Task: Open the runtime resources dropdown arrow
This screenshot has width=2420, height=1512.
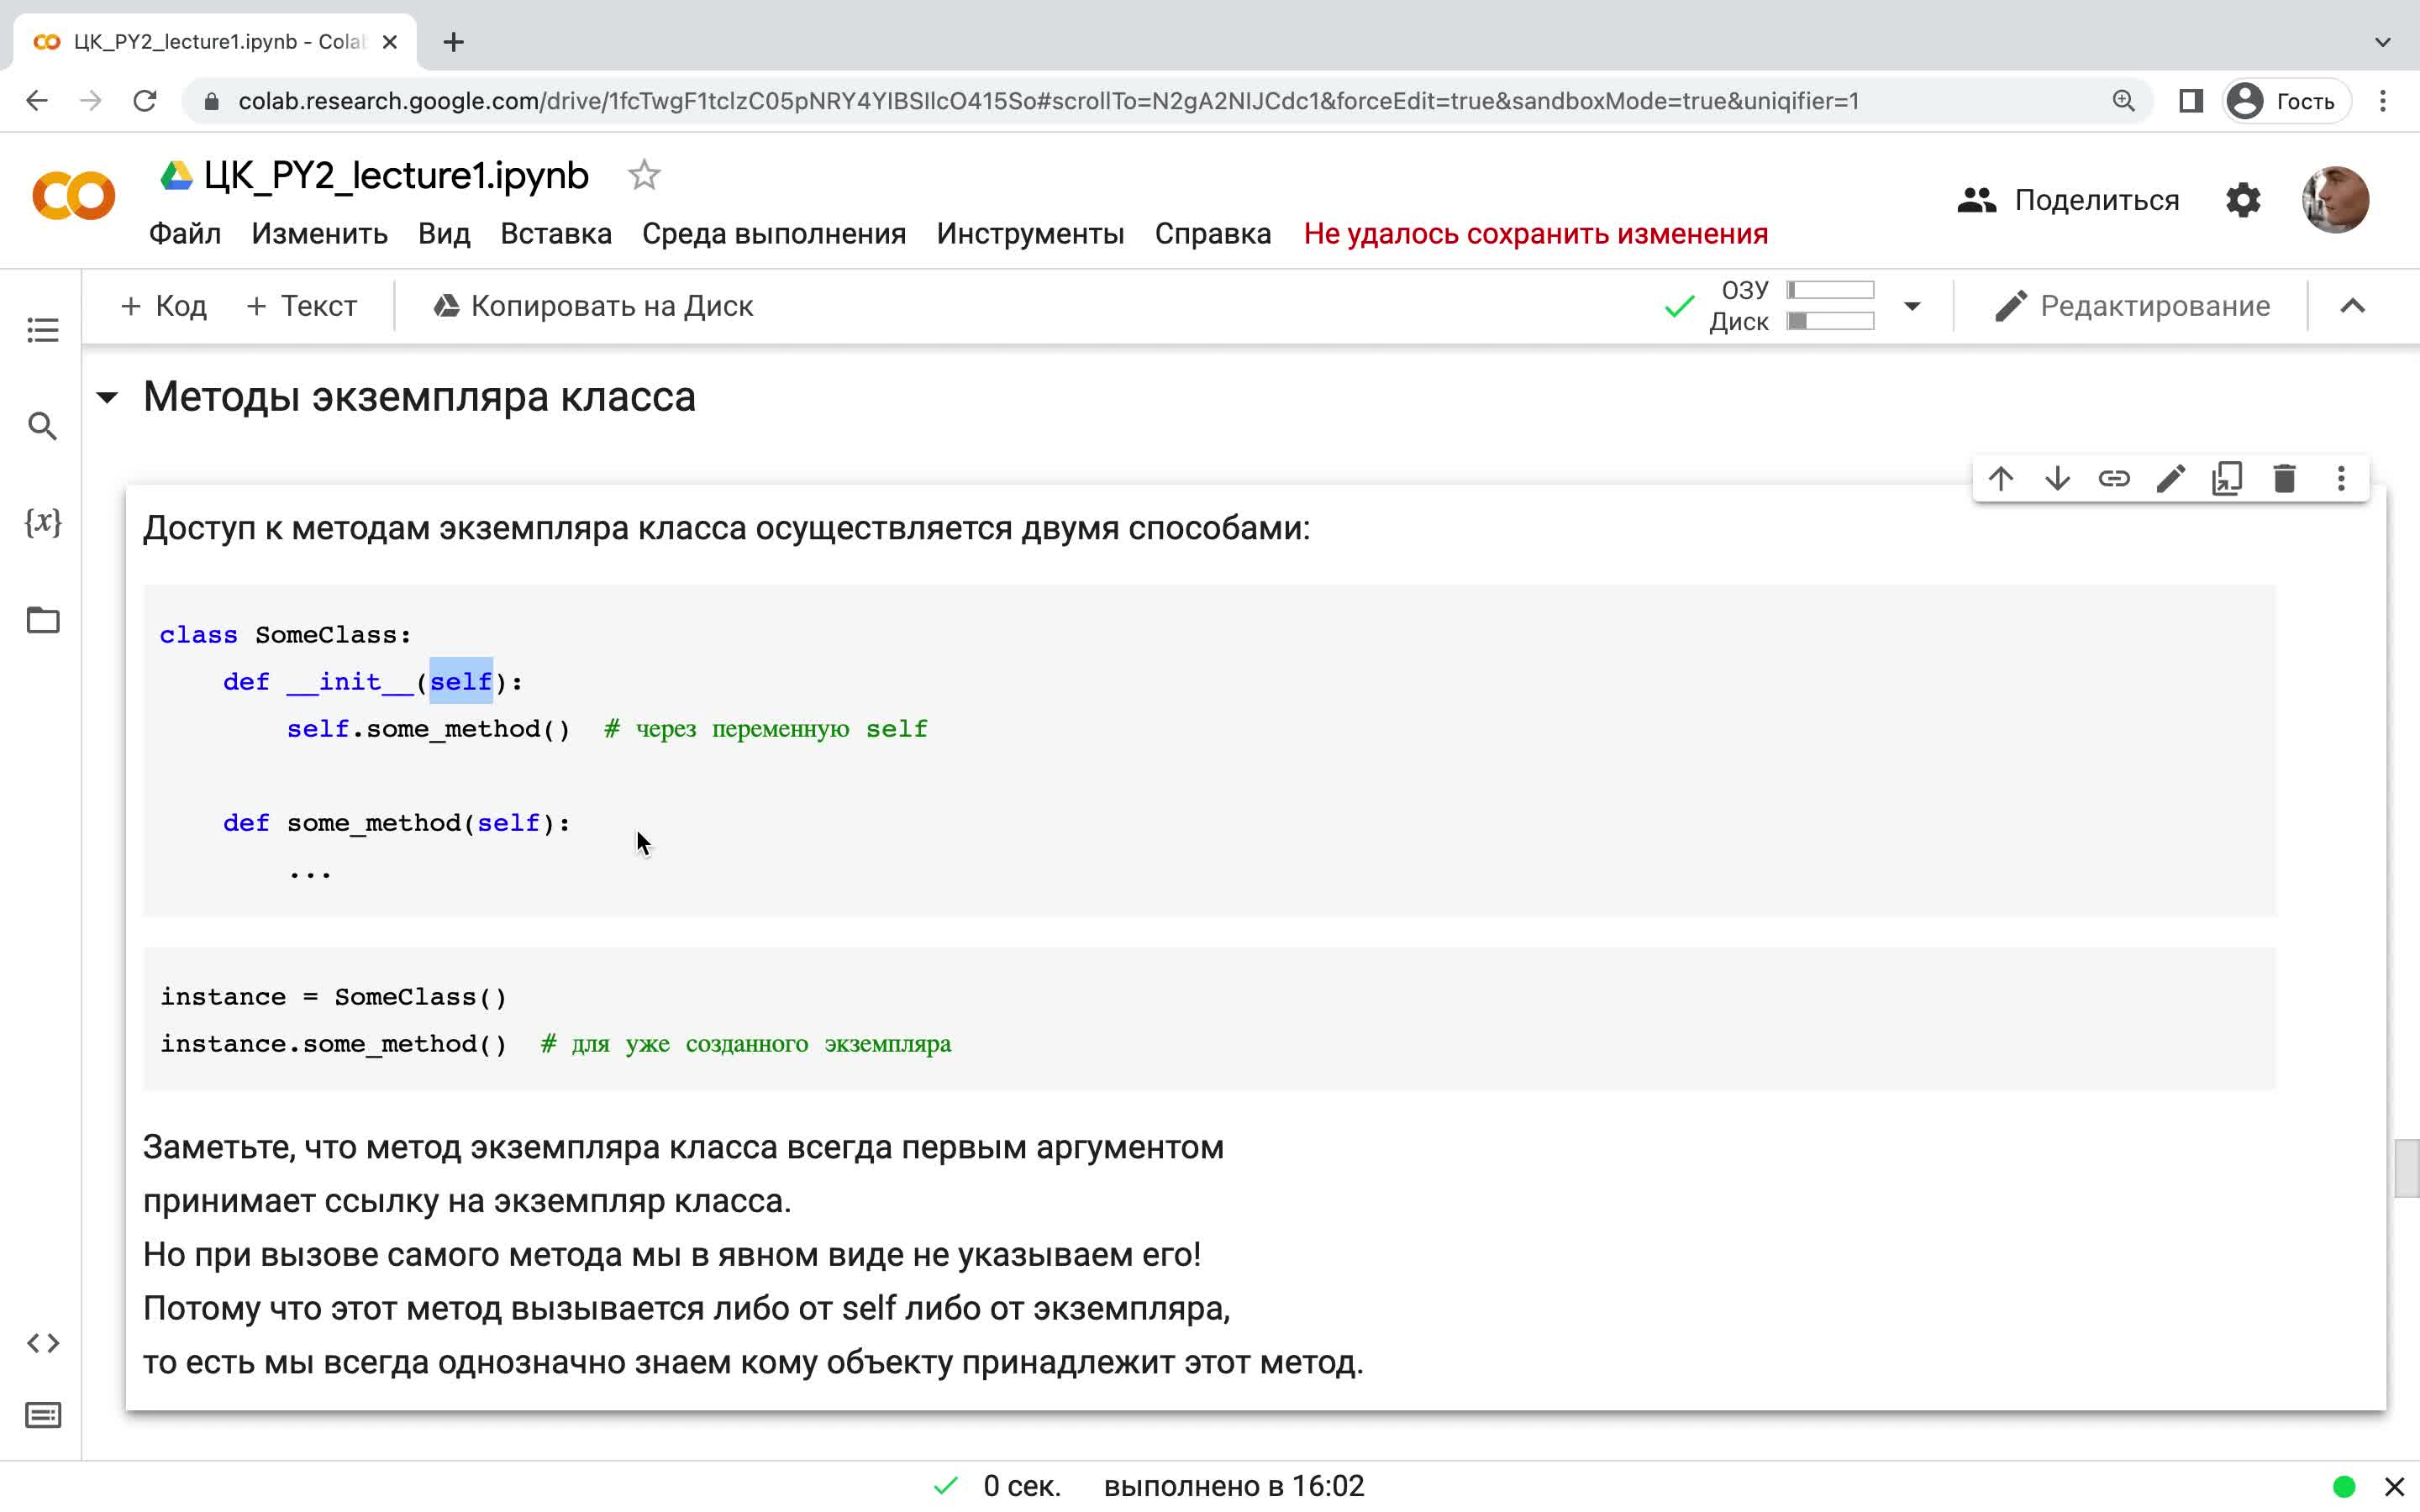Action: 1912,306
